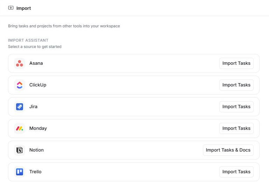Click the IMPORT ASSISTANT heading
Viewport: 269px width, 196px height.
[28, 40]
